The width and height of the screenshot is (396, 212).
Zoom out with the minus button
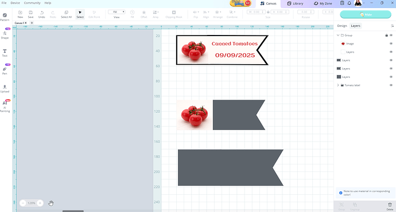[23, 203]
